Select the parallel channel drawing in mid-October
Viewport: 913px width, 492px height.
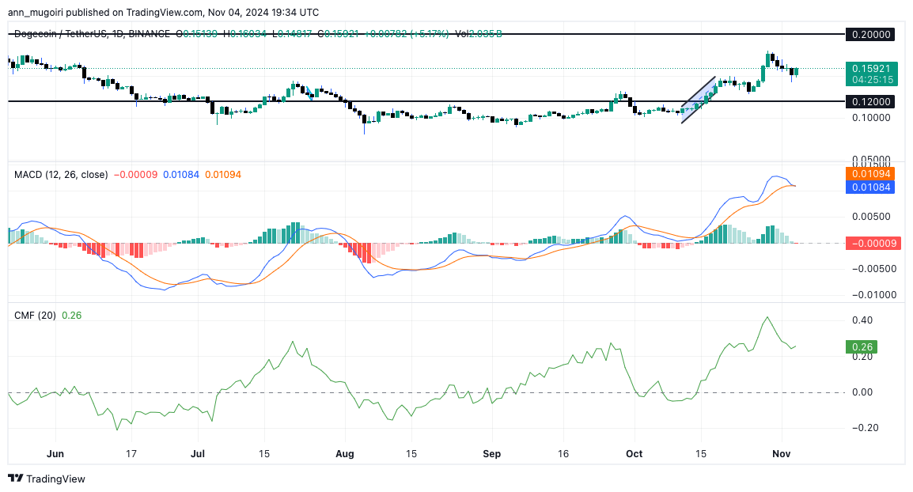point(699,99)
